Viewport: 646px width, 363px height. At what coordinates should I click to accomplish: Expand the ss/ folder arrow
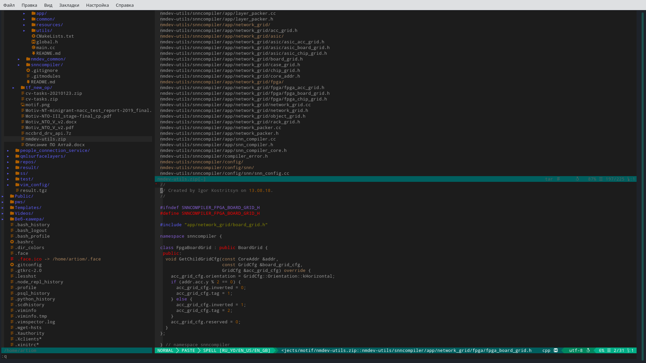pos(8,173)
